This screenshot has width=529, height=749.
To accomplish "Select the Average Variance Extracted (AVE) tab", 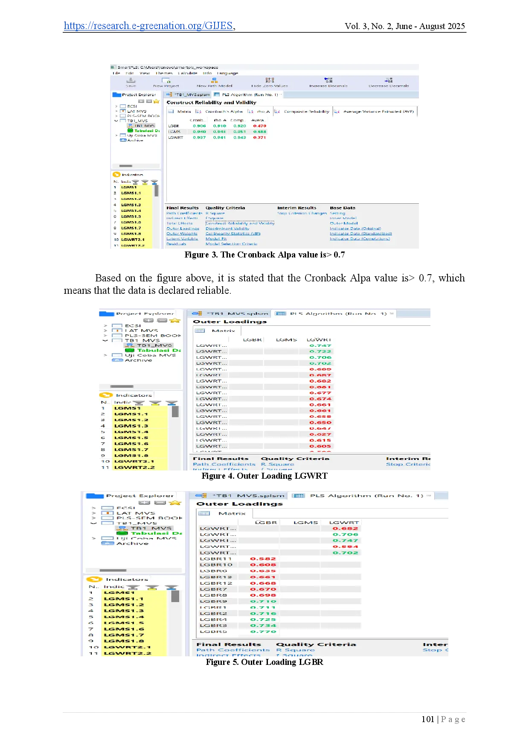I will click(379, 111).
